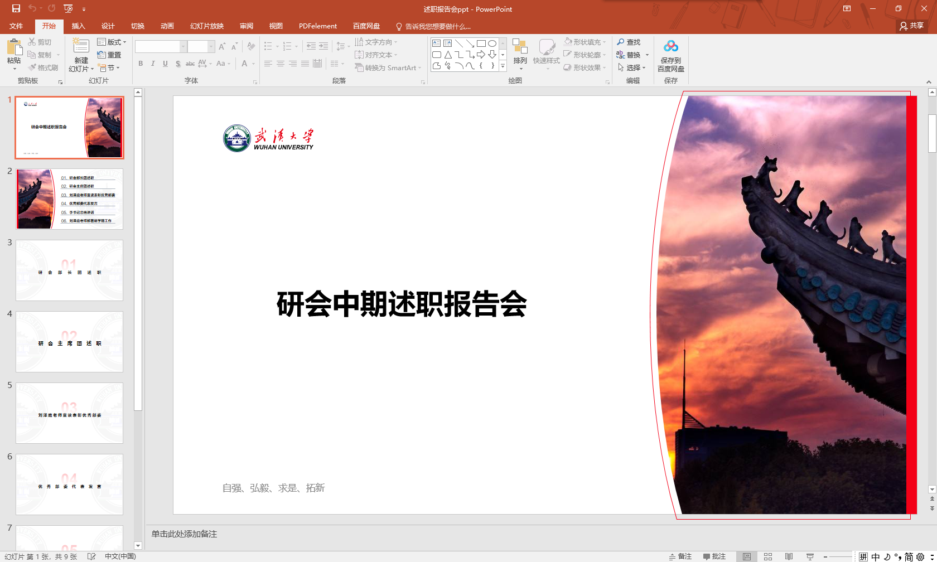
Task: Switch to the 幻灯片放映 tab
Action: click(206, 26)
